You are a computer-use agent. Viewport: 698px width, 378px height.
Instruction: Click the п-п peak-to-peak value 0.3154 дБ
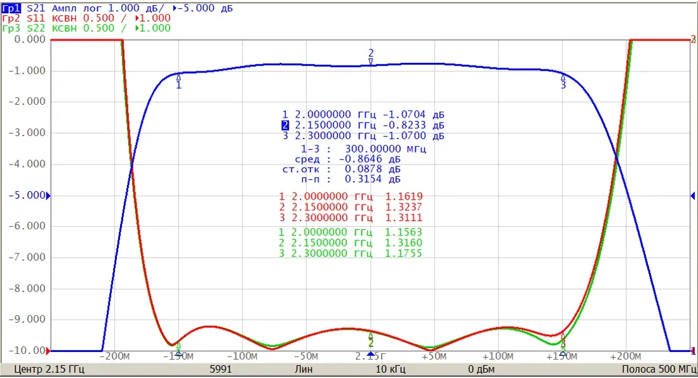pyautogui.click(x=373, y=179)
